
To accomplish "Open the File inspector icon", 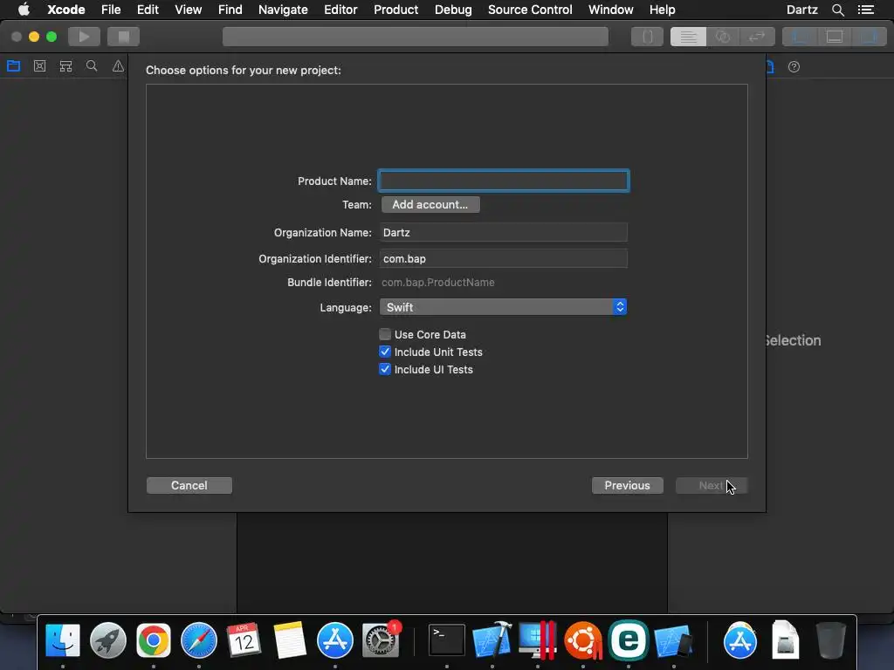I will tap(770, 66).
